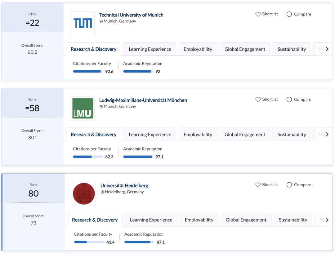The image size is (335, 254).
Task: Show more tabs via arrow in LMU card
Action: click(x=327, y=134)
